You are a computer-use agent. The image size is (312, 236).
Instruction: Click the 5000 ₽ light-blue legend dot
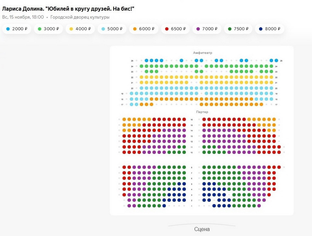coord(103,29)
